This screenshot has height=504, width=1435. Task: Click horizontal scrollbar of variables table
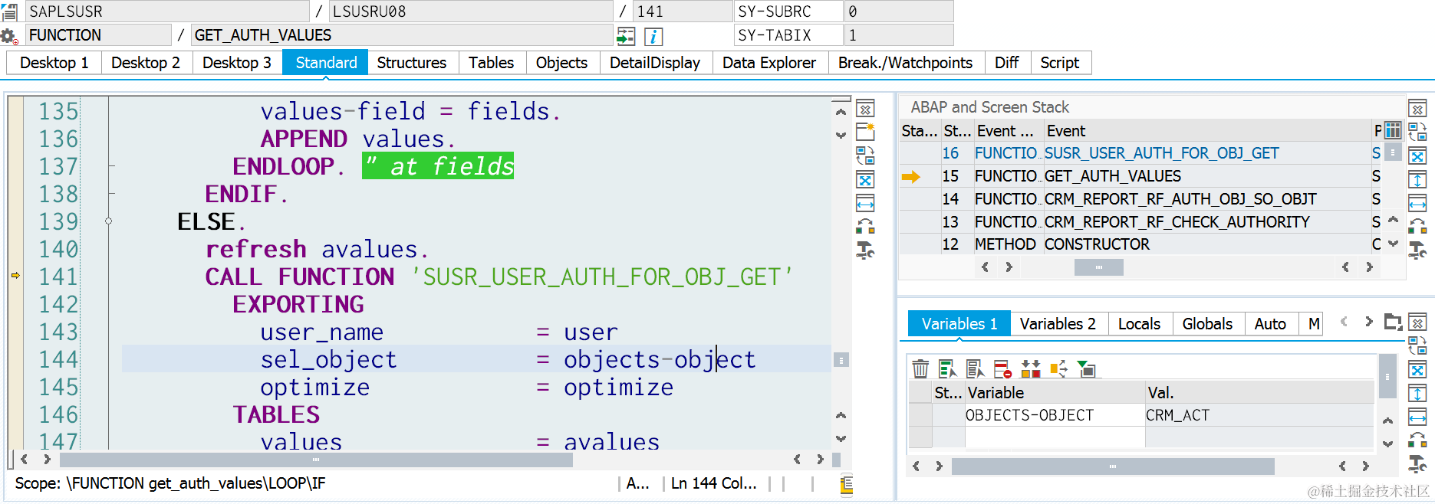(x=1113, y=466)
